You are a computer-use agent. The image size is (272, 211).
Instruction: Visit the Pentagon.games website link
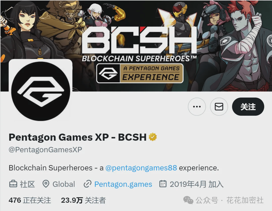tap(123, 184)
